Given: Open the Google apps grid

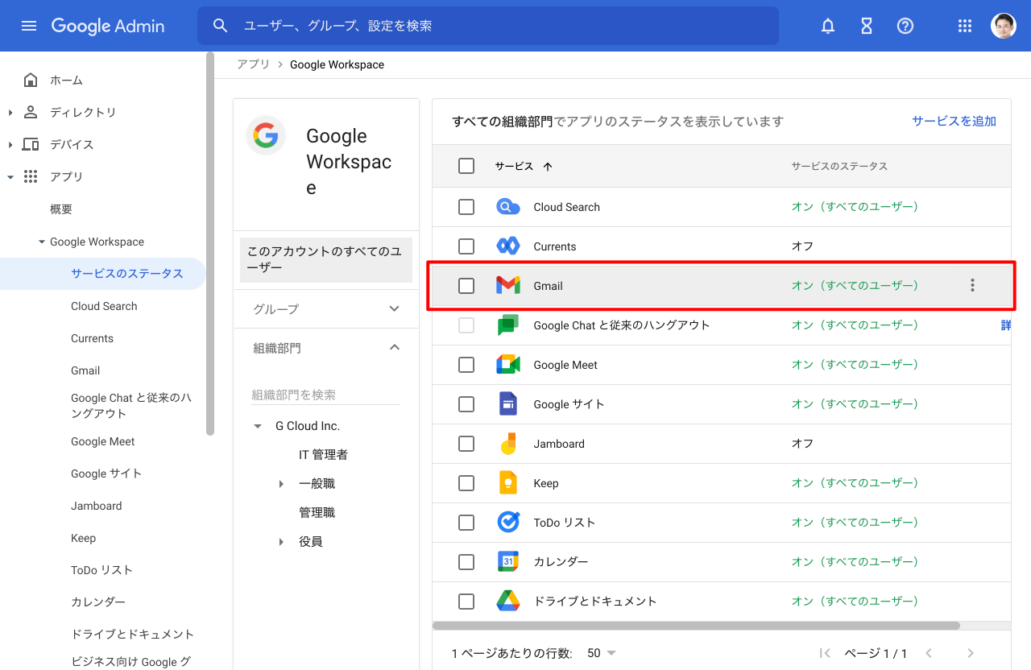Looking at the screenshot, I should tap(965, 26).
